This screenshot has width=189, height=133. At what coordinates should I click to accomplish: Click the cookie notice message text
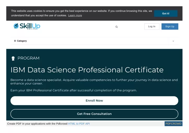pyautogui.click(x=81, y=13)
